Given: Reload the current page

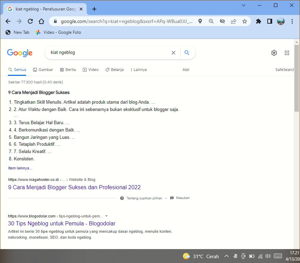Looking at the screenshot, I should click(30, 21).
